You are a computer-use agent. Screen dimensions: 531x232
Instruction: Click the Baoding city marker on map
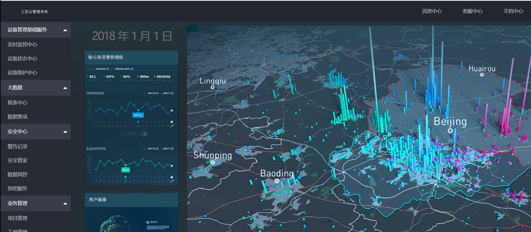point(277,181)
